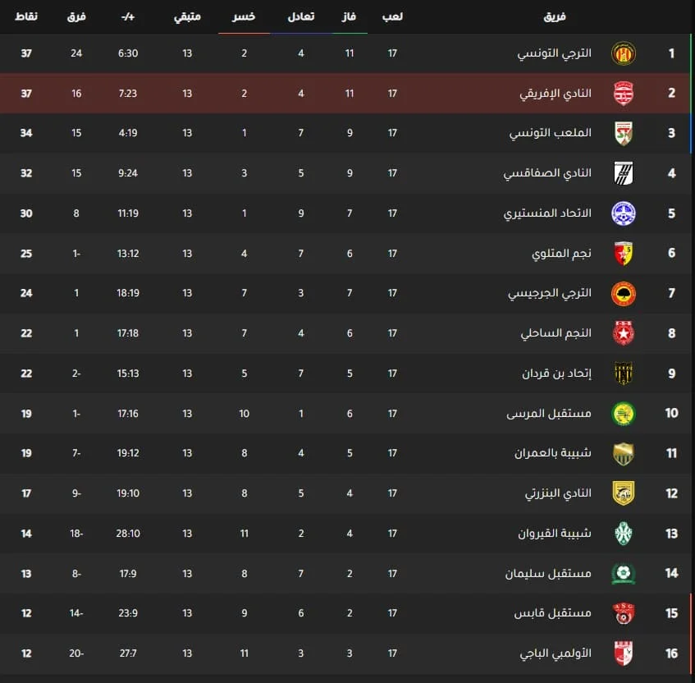
Task: Select the خسر losses column header
Action: tap(244, 16)
